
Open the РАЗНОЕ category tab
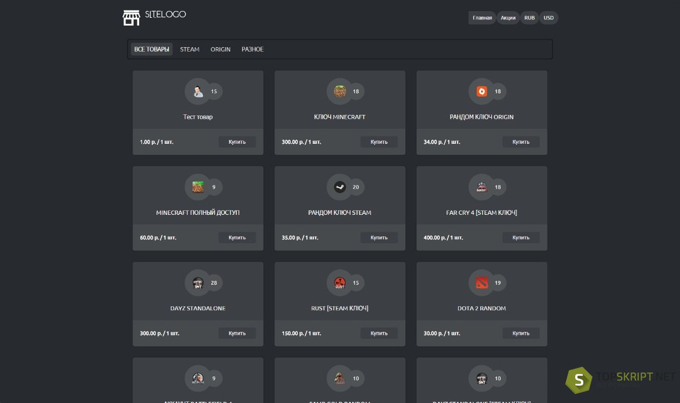point(252,49)
